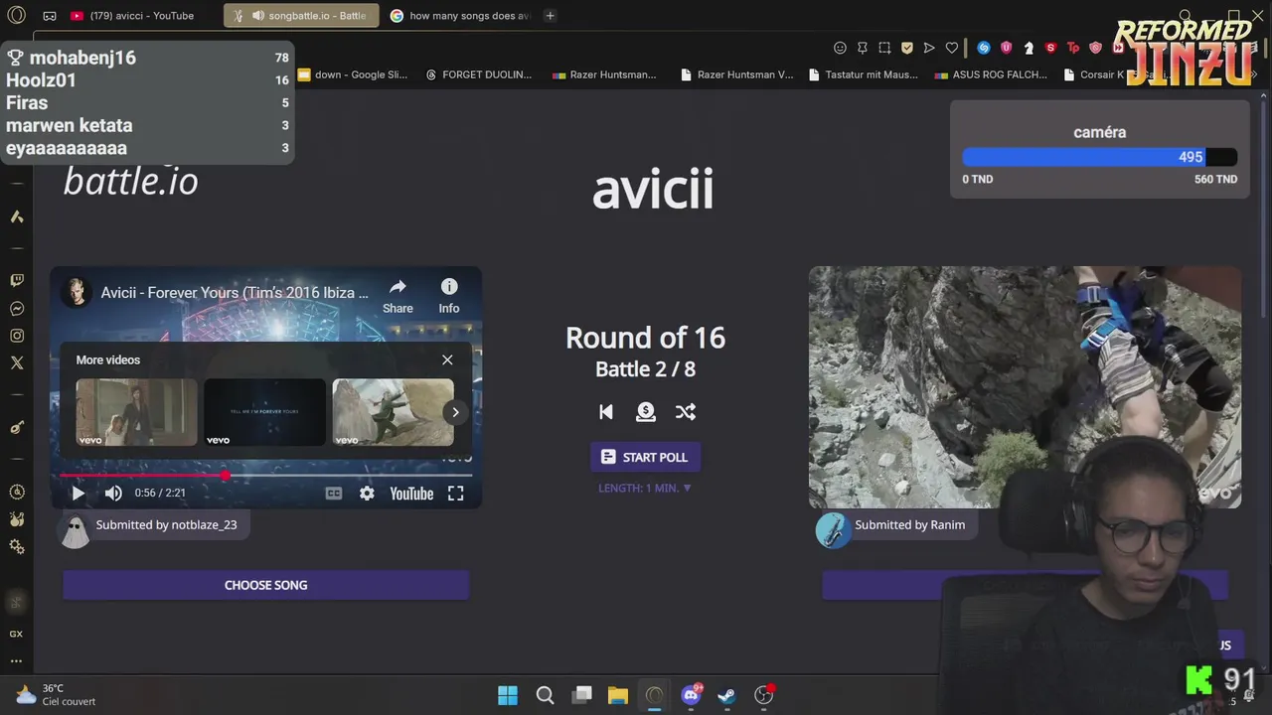Open Windows taskbar search
The height and width of the screenshot is (715, 1272).
[x=545, y=695]
